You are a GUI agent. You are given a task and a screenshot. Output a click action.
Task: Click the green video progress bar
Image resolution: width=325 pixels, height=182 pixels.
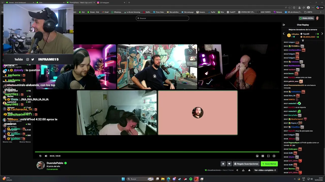tap(157, 152)
